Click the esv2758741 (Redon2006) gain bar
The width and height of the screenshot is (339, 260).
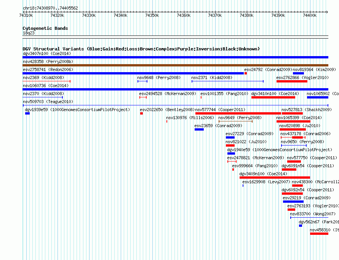coord(133,73)
